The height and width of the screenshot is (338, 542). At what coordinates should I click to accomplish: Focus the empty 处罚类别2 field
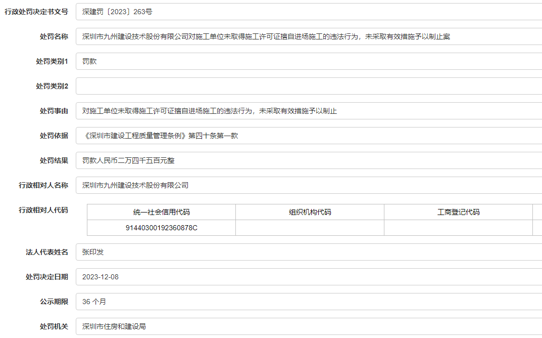[x=309, y=86]
